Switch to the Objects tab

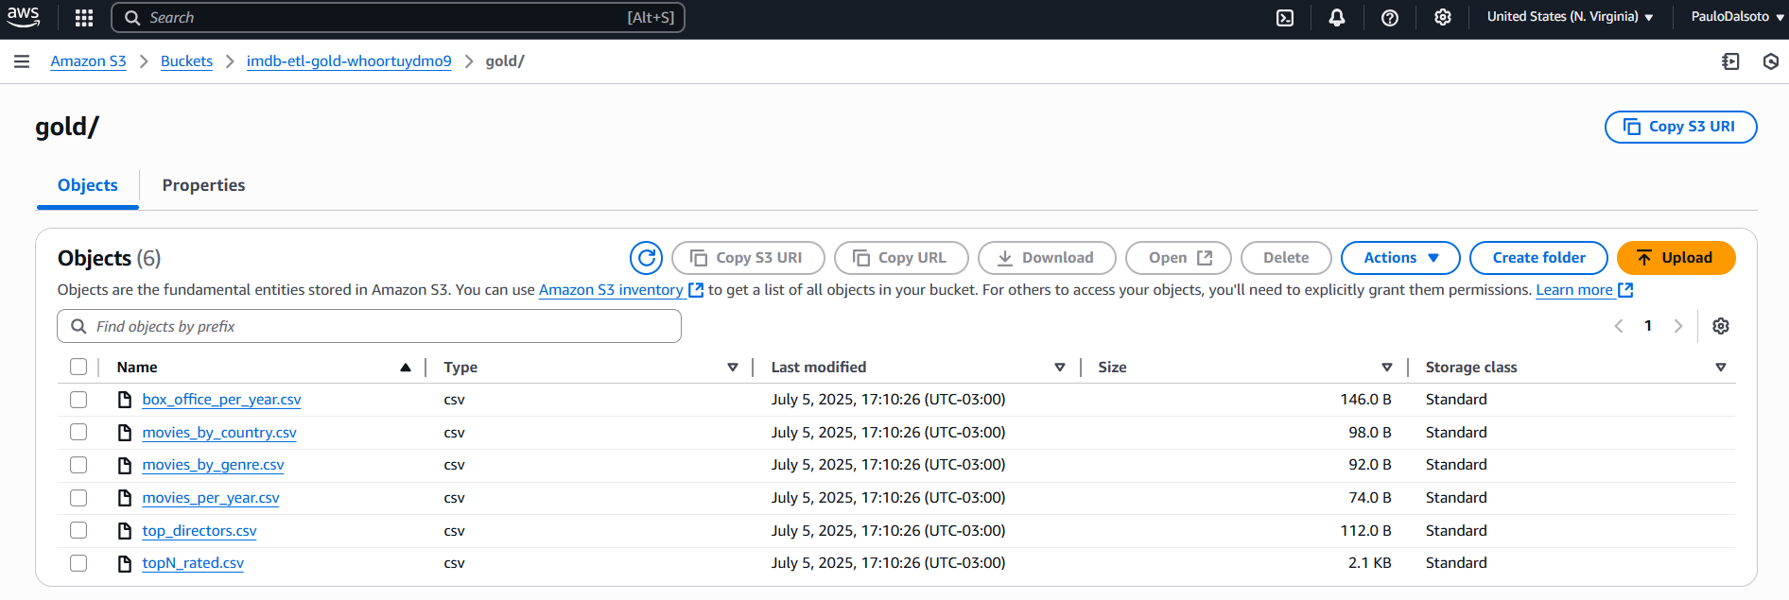[x=88, y=185]
